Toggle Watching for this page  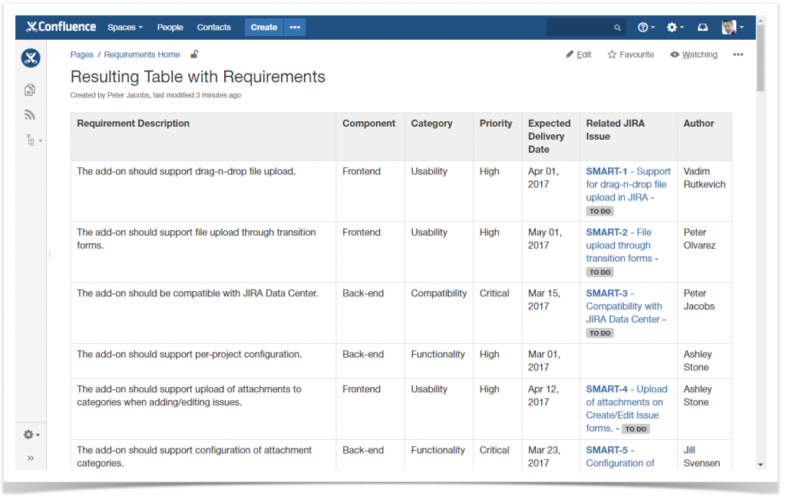693,55
